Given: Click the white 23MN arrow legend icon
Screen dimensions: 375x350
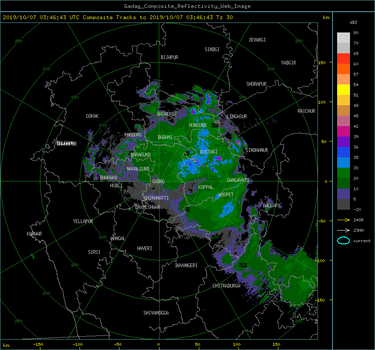Looking at the screenshot, I should (x=343, y=230).
